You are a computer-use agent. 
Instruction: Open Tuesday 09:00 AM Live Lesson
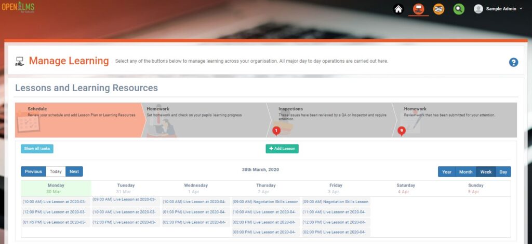(126, 199)
